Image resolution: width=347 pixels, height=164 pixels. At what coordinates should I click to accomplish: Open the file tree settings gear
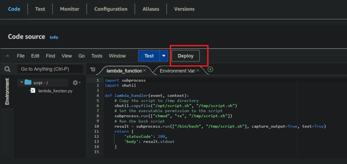click(76, 83)
